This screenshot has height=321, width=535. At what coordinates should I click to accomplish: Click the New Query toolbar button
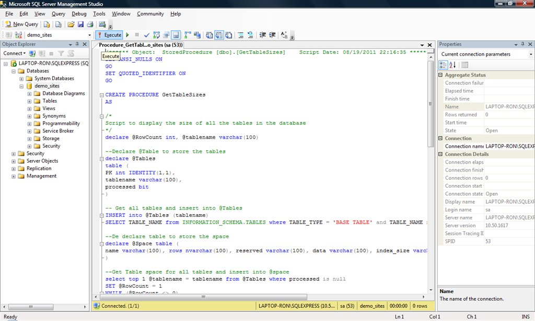point(21,24)
